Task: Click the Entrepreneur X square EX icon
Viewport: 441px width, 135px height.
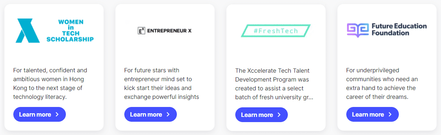Action: tap(141, 31)
